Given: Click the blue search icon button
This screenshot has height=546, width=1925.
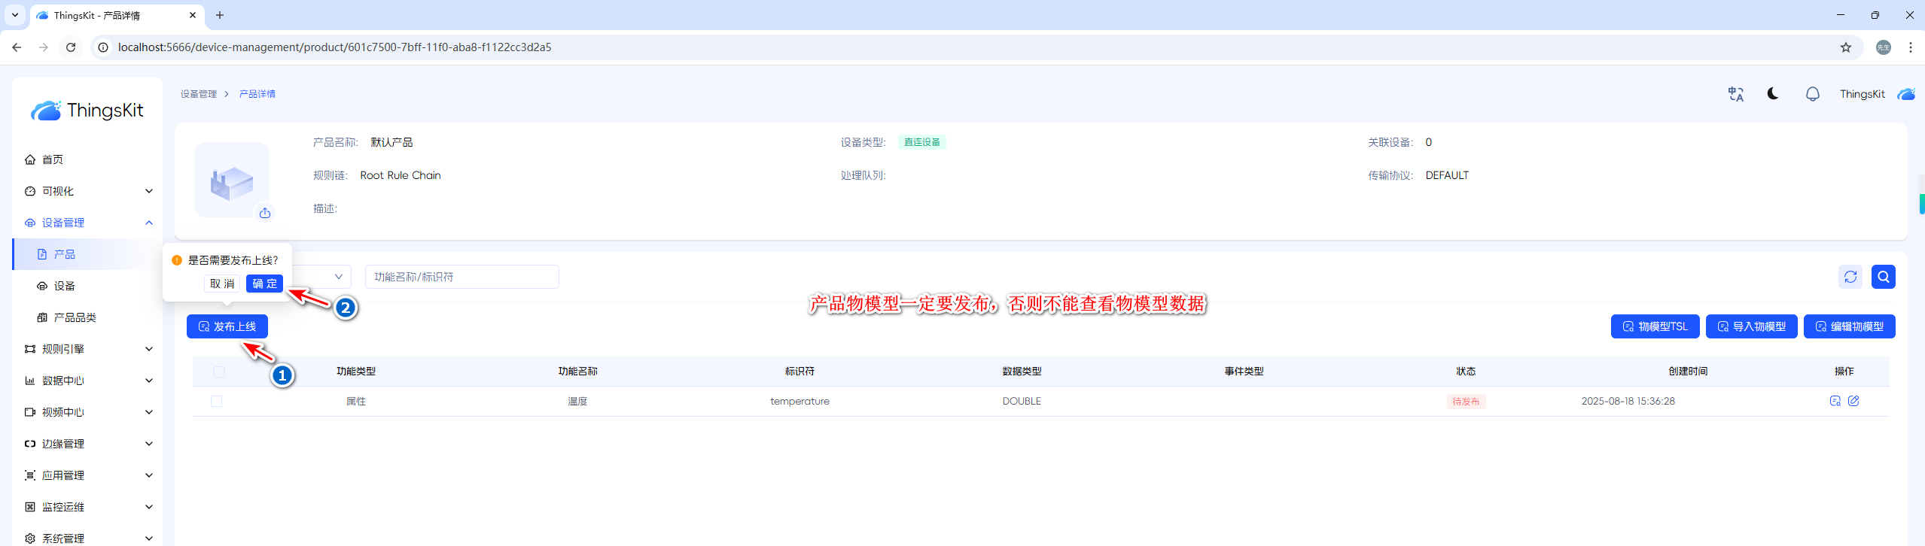Looking at the screenshot, I should tap(1883, 277).
